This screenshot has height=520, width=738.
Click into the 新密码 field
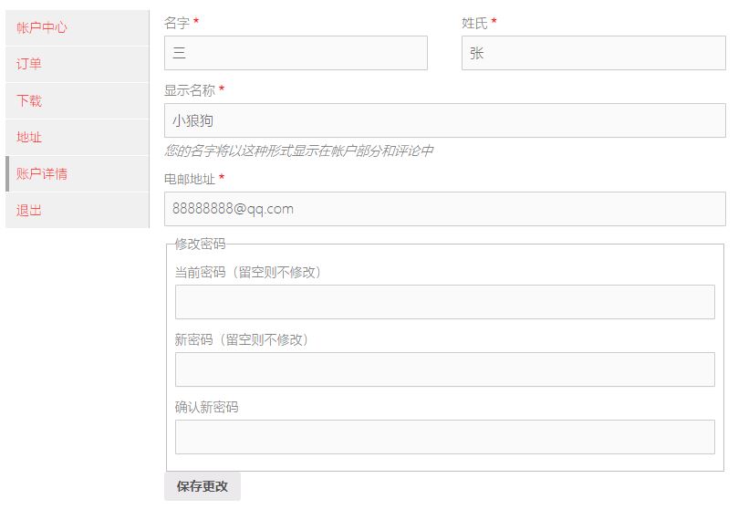pos(445,369)
